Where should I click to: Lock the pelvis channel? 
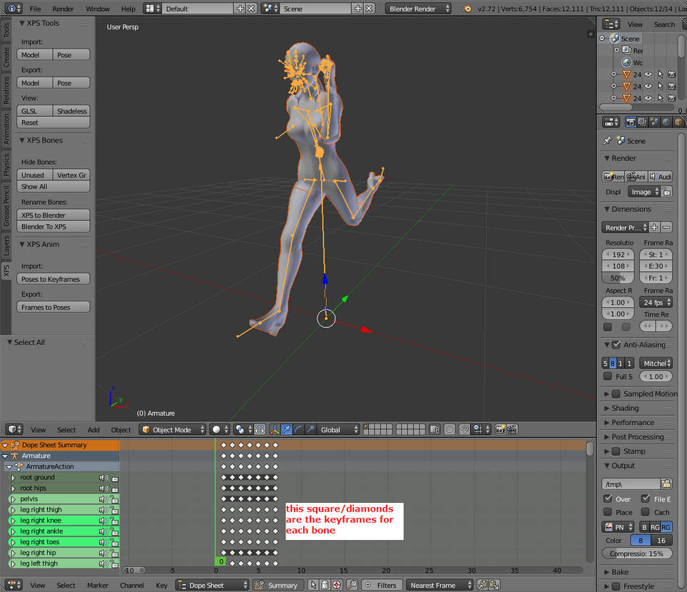coord(114,499)
